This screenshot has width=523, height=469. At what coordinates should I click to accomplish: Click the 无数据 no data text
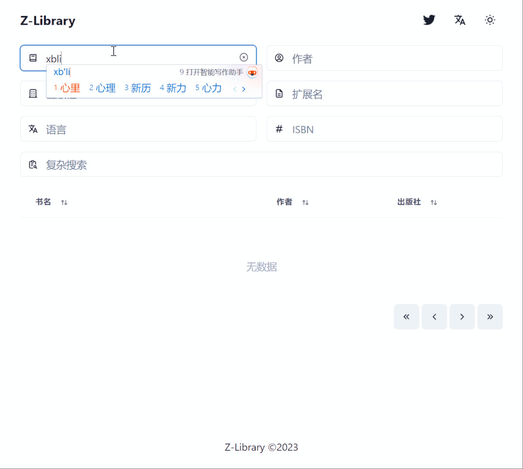click(x=261, y=266)
